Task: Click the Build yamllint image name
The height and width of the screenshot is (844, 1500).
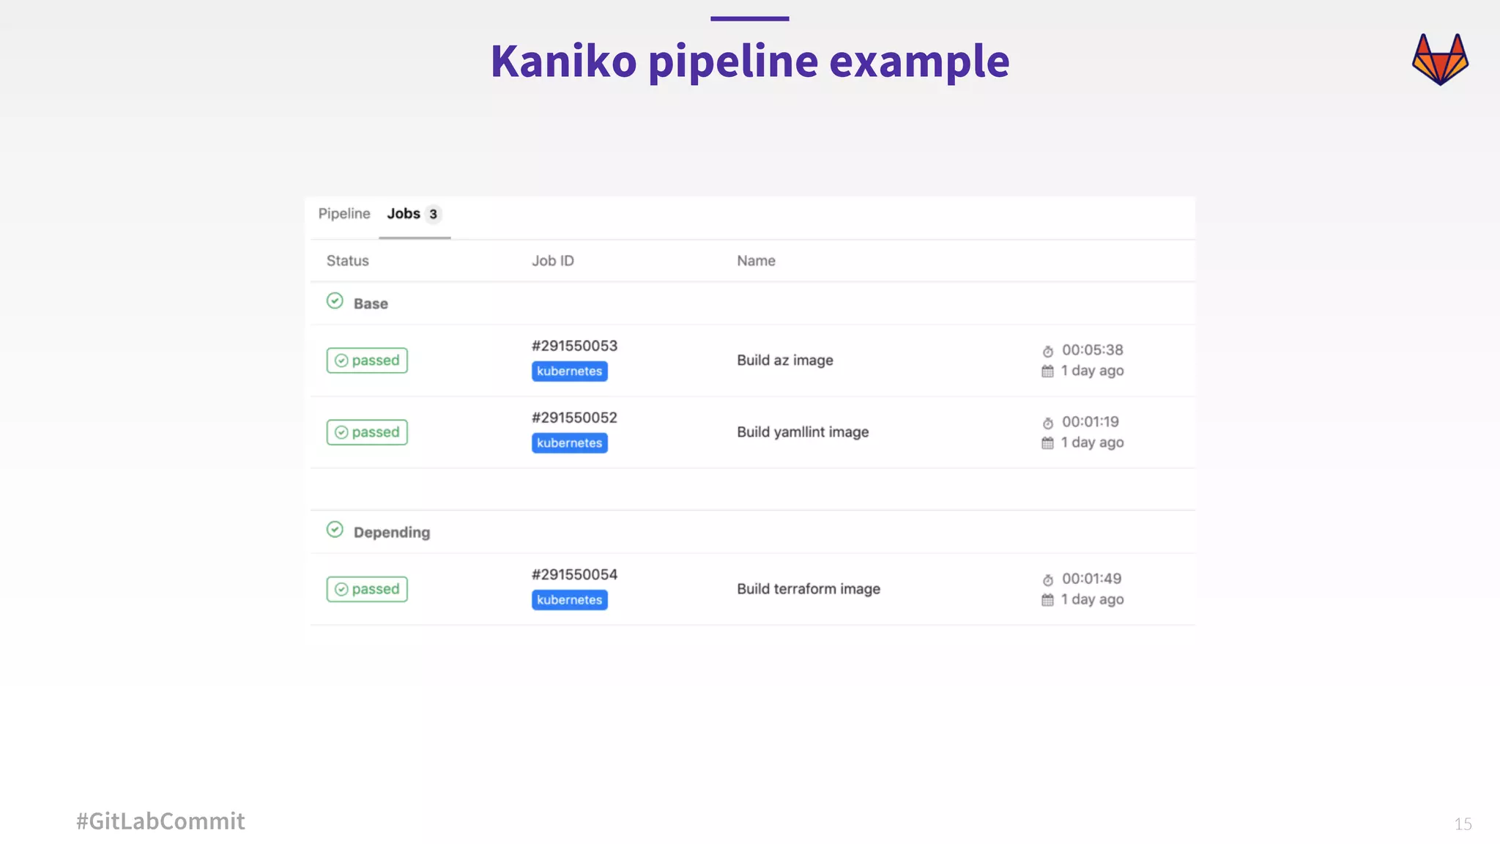Action: tap(803, 432)
